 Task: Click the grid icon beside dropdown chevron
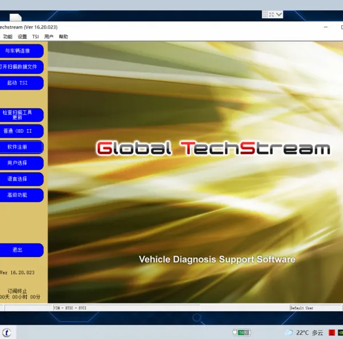tap(265, 14)
